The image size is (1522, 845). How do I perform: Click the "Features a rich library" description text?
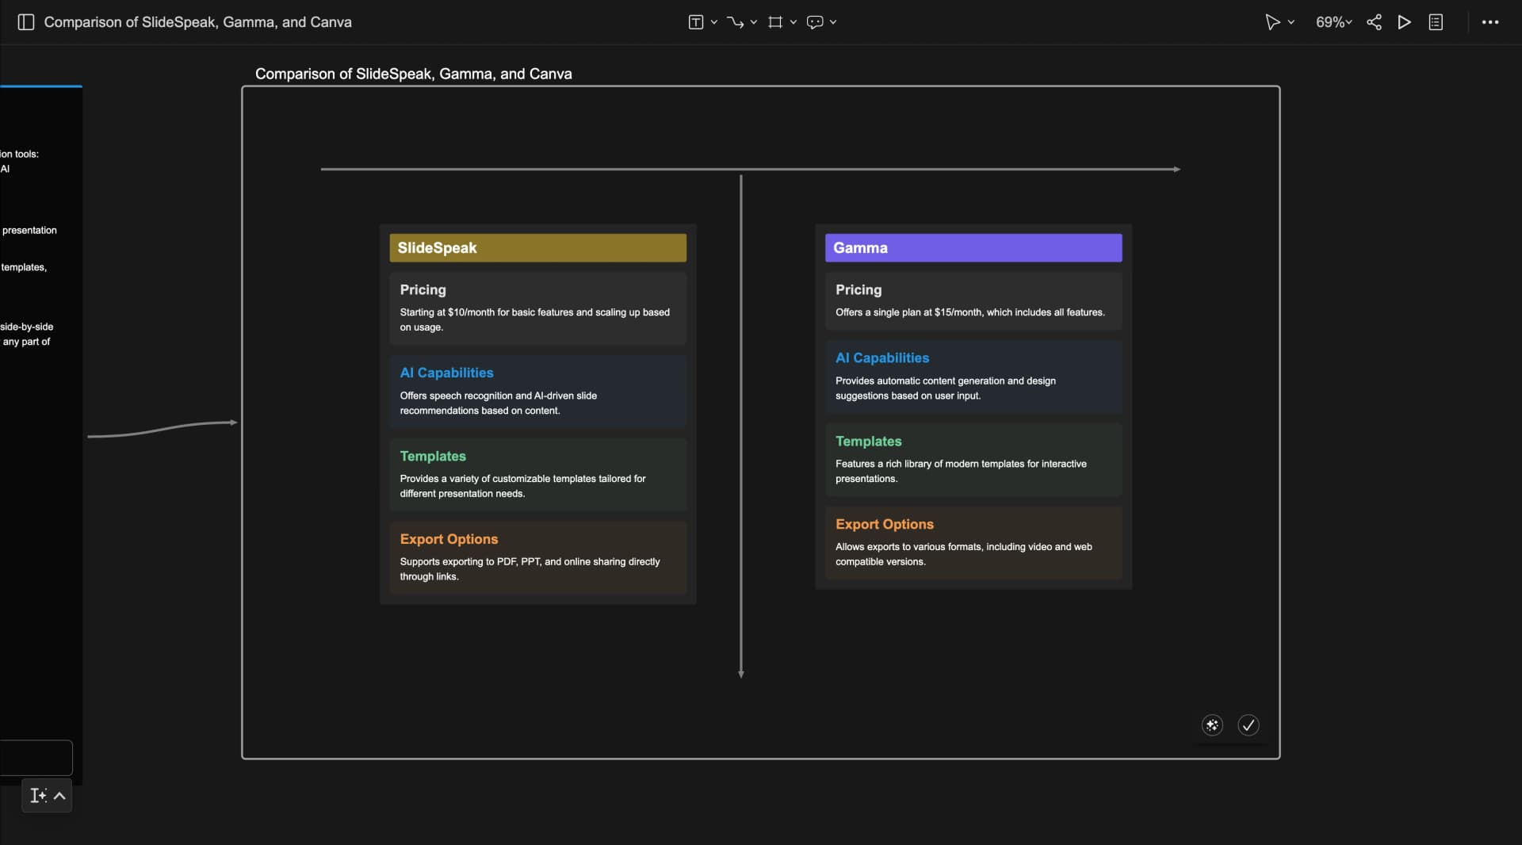(962, 472)
